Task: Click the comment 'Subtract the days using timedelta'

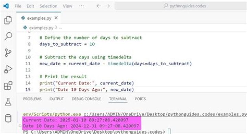Action: (x=85, y=57)
